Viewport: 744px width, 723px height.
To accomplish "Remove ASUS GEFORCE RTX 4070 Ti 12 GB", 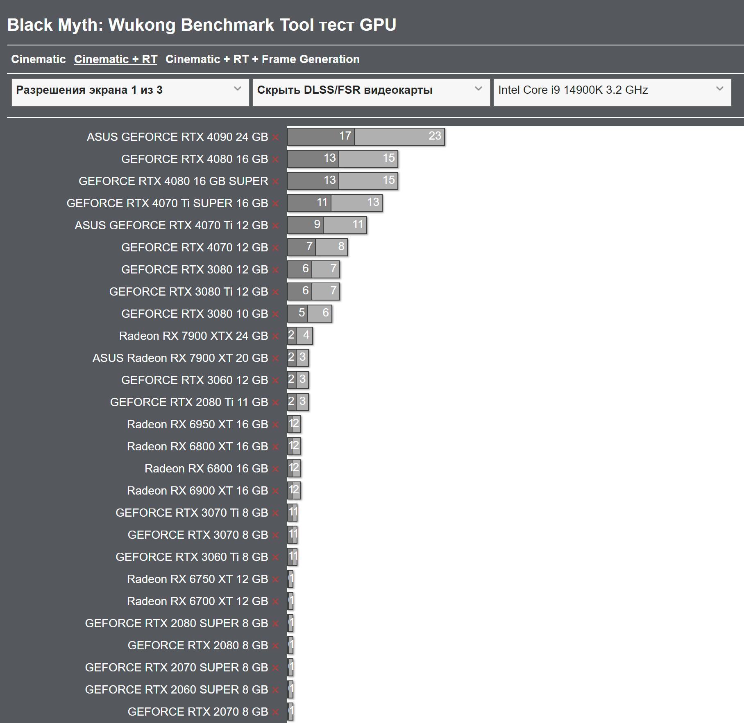I will (x=276, y=226).
